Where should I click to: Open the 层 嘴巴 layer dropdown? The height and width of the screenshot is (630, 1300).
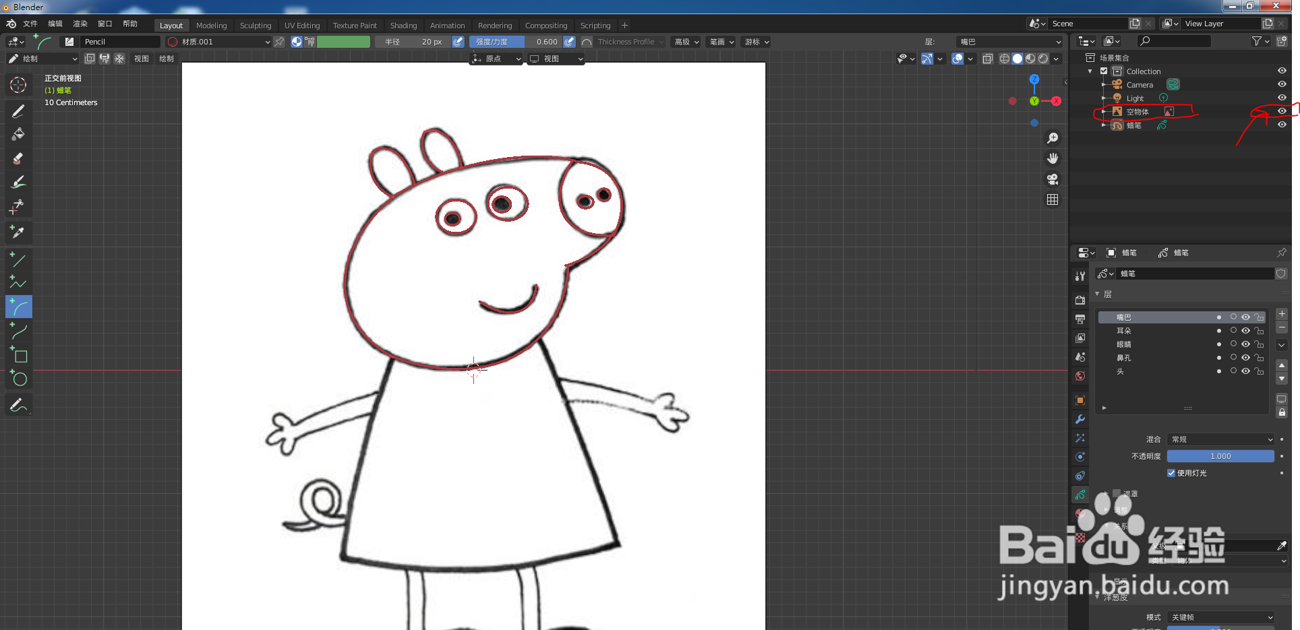(1010, 42)
